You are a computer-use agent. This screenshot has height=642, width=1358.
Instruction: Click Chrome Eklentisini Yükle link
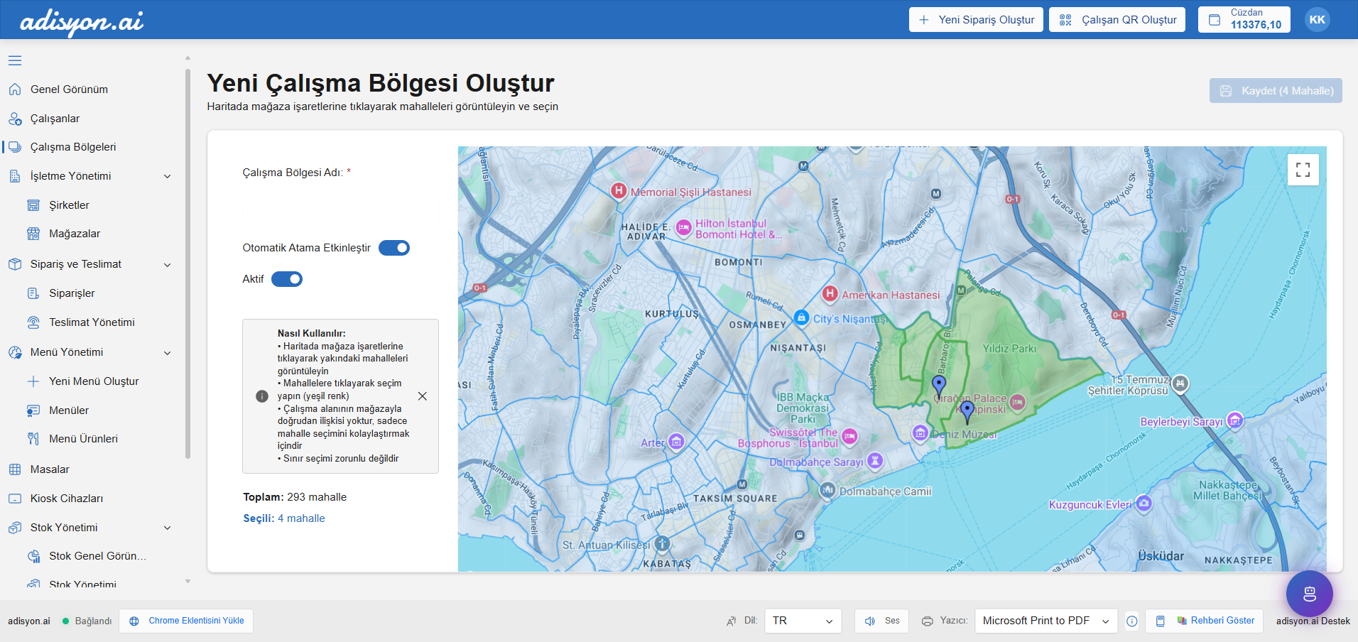pos(186,621)
